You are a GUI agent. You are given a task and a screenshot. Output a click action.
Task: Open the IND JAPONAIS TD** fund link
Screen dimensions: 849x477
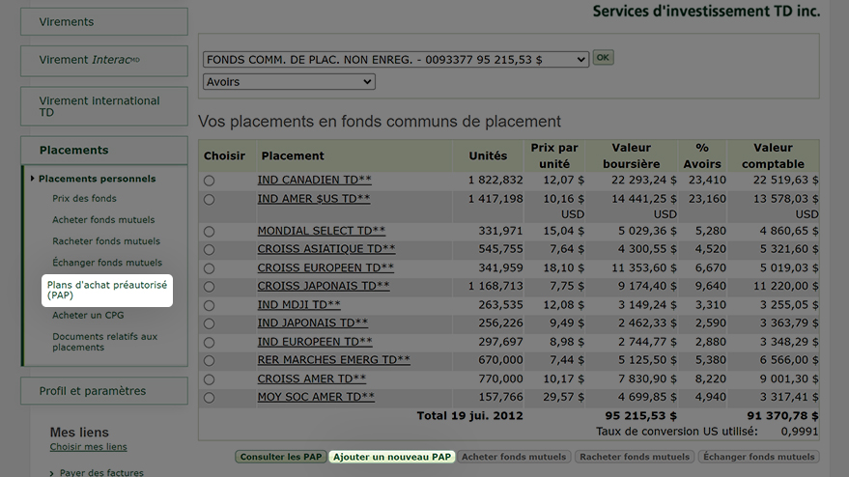[x=312, y=323]
